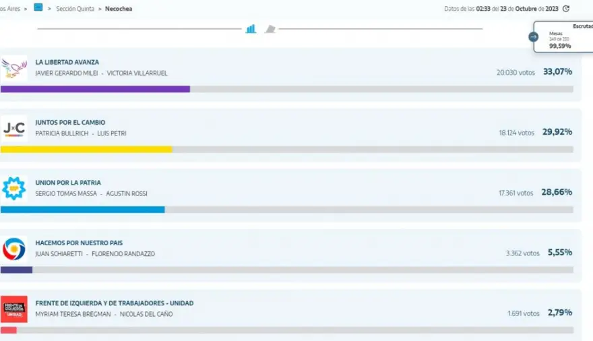Open the Sección Quinta breadcrumb link
This screenshot has width=593, height=341.
click(x=75, y=9)
